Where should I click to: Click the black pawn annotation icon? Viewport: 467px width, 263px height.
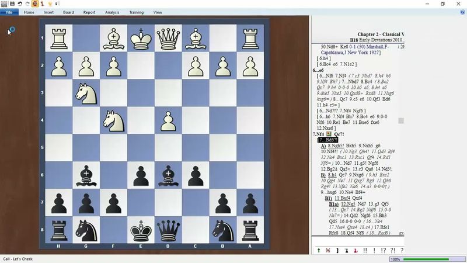click(x=346, y=250)
